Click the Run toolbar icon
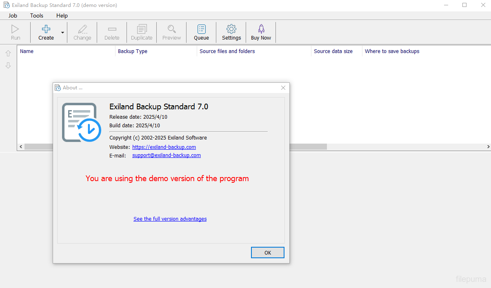Image resolution: width=491 pixels, height=288 pixels. click(16, 29)
